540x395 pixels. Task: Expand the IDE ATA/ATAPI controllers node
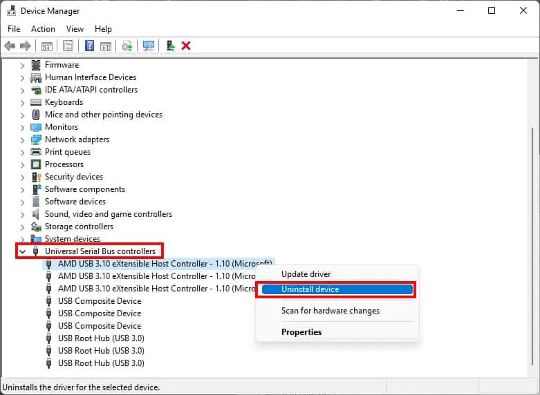click(x=22, y=90)
